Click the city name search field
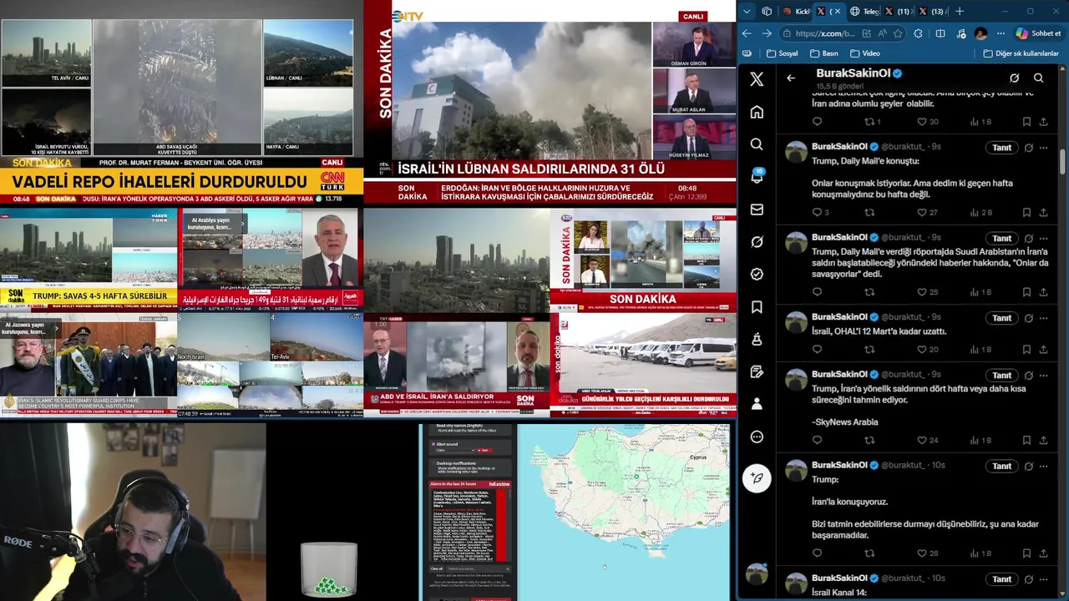This screenshot has width=1069, height=601. (477, 569)
